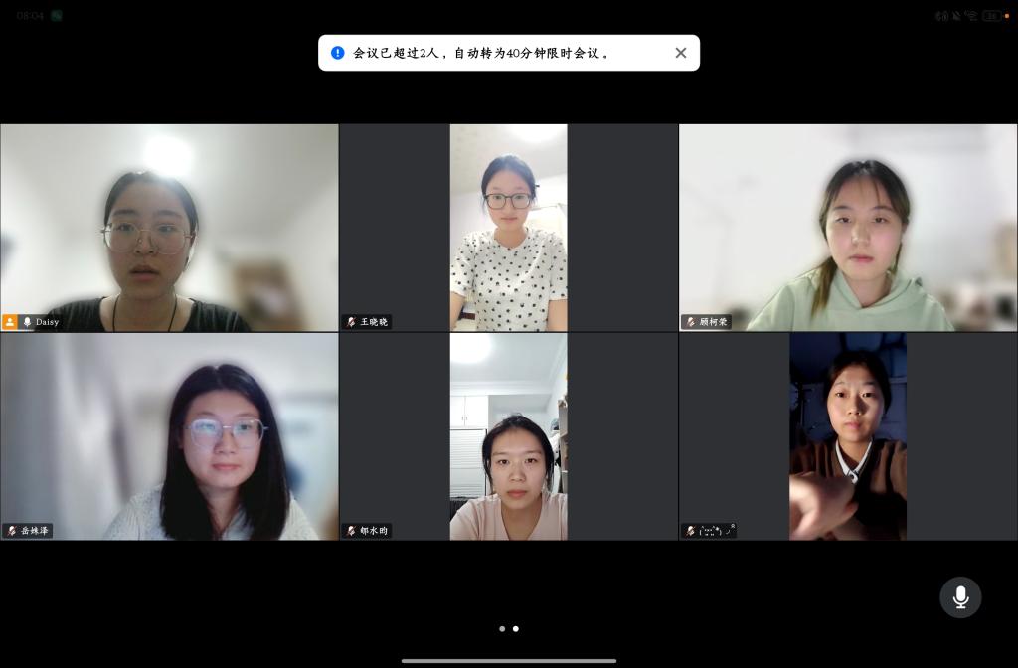1018x668 pixels.
Task: Dismiss the 40-minute meeting limit notification
Action: [x=681, y=53]
